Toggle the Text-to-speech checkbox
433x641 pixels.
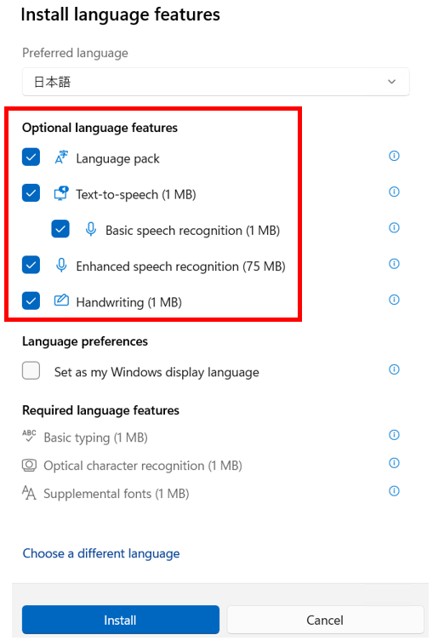[31, 193]
